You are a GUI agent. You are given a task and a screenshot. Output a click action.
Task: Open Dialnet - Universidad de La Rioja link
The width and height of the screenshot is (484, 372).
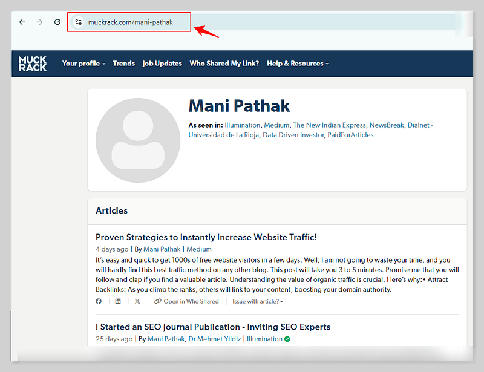311,130
